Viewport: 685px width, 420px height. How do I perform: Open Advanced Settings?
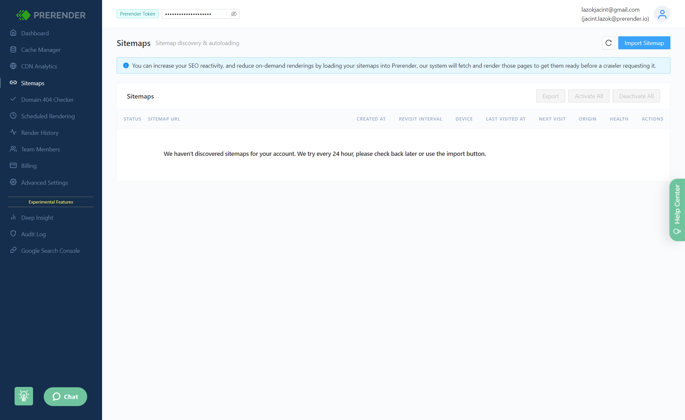(x=45, y=182)
